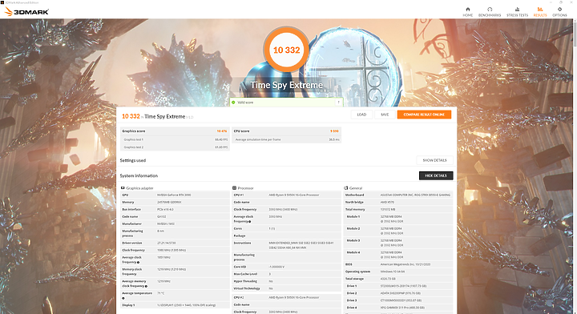Click the 10 332 score in the result header
The image size is (577, 314).
131,116
